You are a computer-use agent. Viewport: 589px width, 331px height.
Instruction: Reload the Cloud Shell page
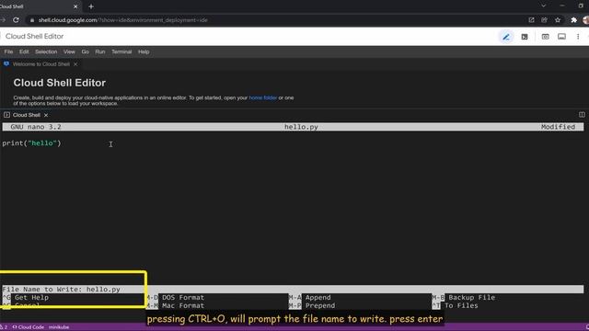[16, 20]
